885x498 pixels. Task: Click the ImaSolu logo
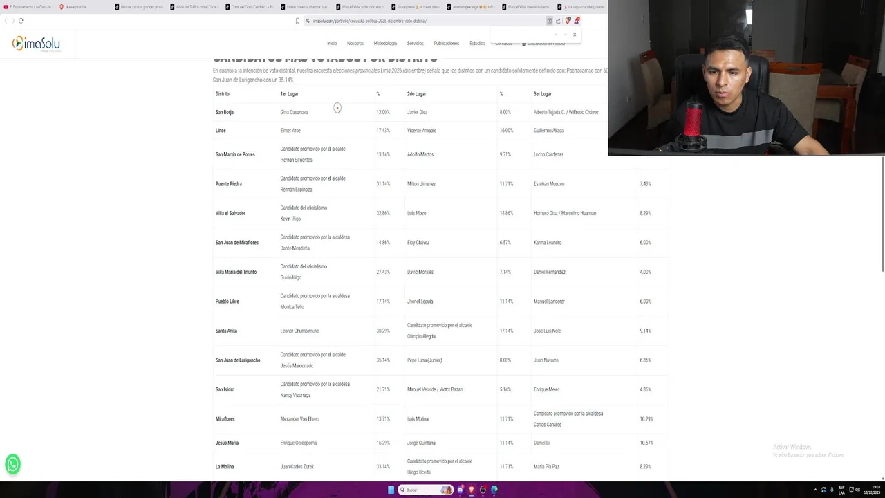coord(36,44)
